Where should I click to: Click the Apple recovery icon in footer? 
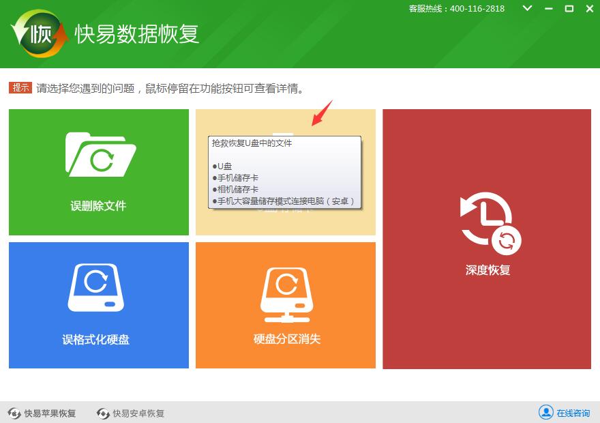tap(14, 413)
